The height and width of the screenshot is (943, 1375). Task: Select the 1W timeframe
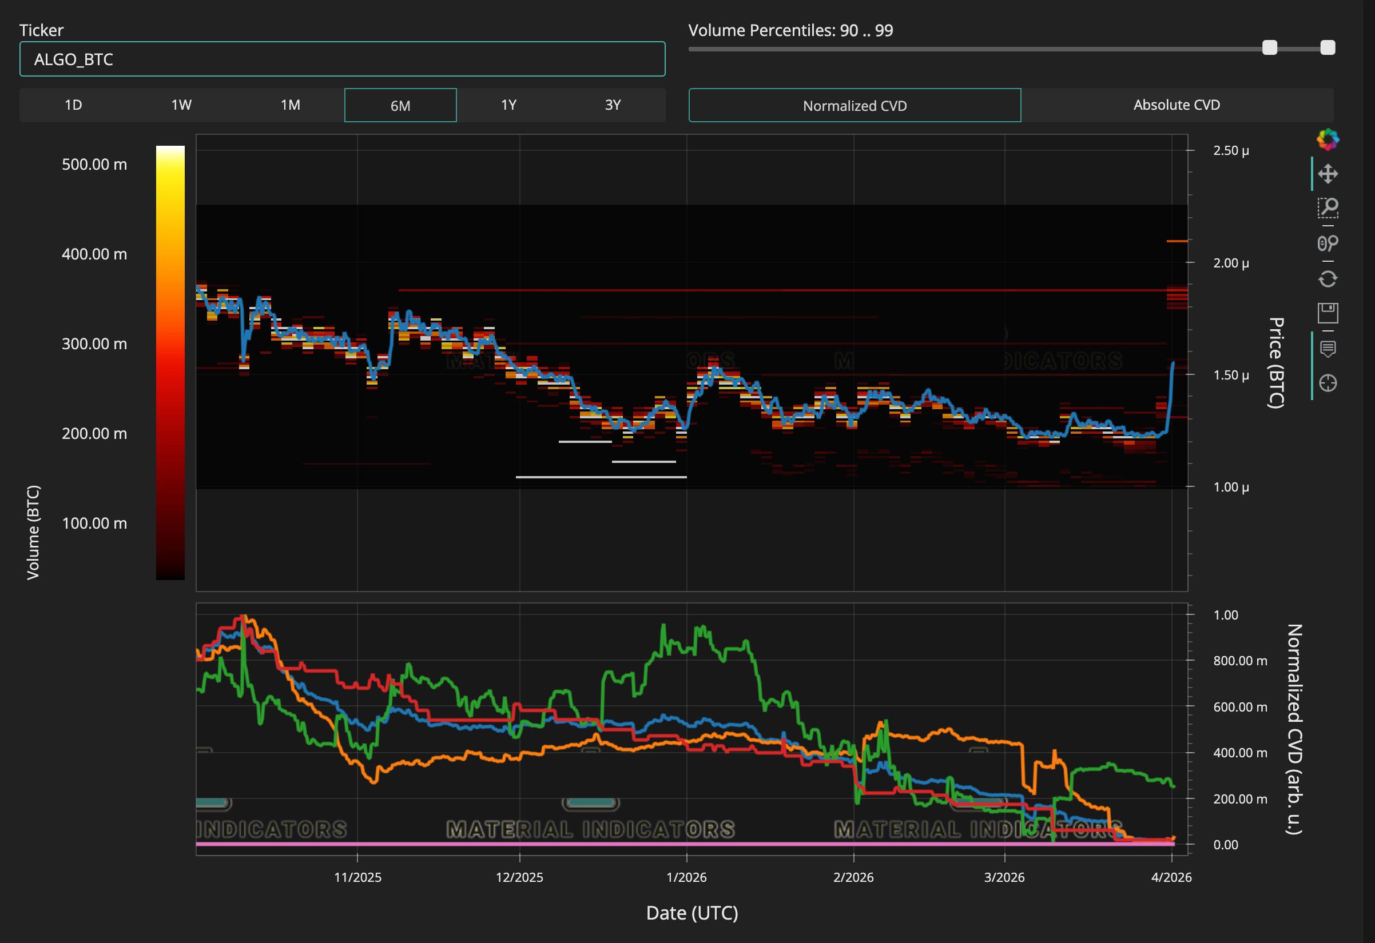pyautogui.click(x=182, y=105)
